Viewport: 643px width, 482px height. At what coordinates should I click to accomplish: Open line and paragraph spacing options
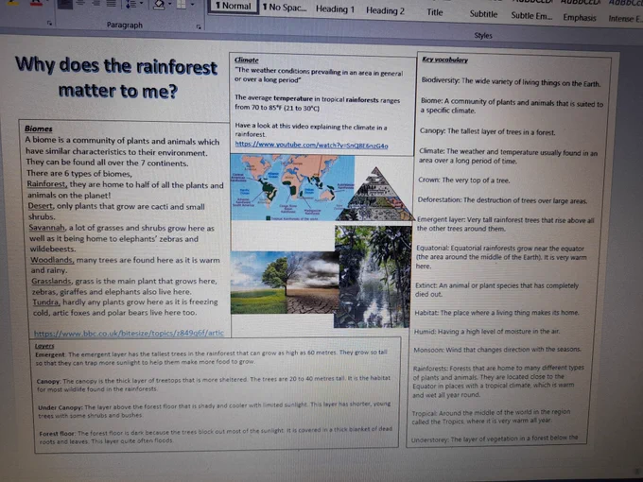click(130, 4)
